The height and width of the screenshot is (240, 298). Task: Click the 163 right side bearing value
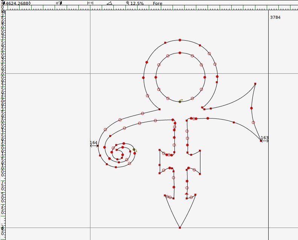tap(264, 138)
